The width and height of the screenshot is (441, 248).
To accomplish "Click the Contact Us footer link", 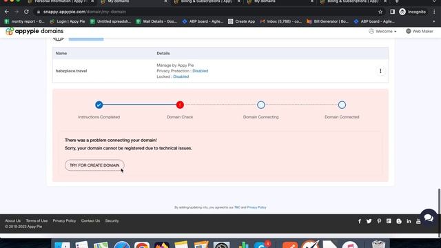I will 90,220.
